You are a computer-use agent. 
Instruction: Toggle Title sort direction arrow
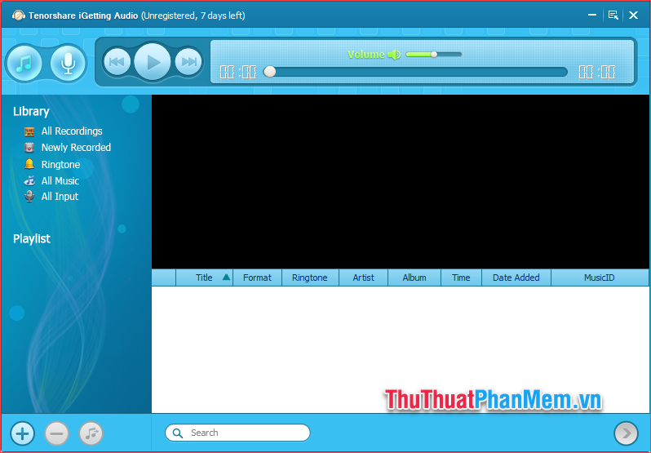pos(226,277)
